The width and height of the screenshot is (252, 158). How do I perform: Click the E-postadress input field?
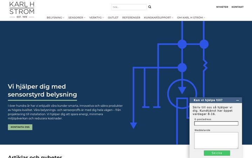[216, 124]
